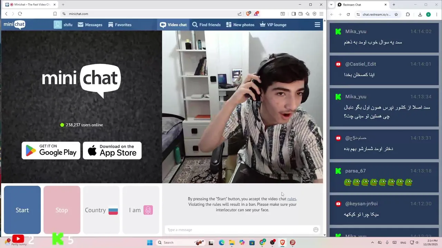Image resolution: width=442 pixels, height=248 pixels.
Task: Open Brave VPN shield icon
Action: [x=315, y=14]
